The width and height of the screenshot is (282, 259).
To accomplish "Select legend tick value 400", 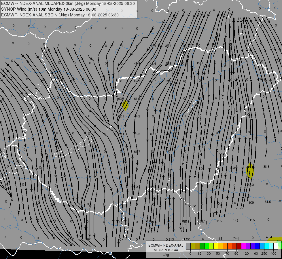I will (x=273, y=254).
